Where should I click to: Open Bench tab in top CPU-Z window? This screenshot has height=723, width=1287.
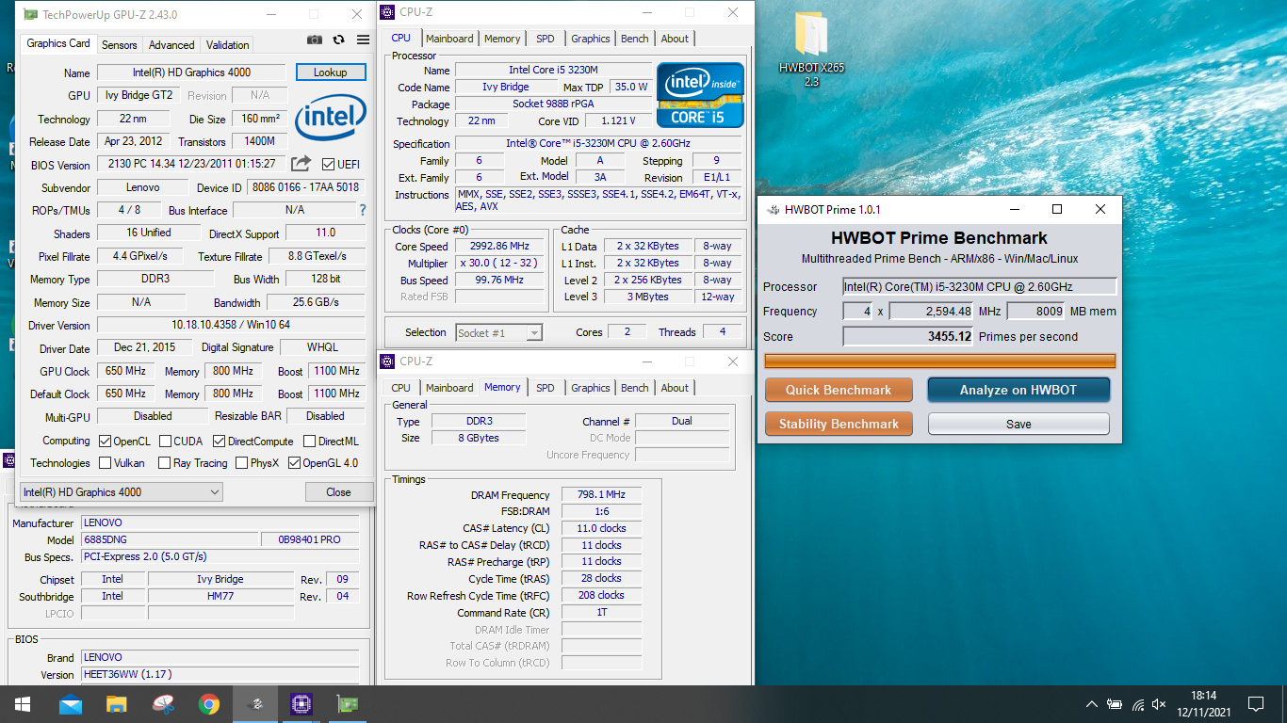[x=635, y=39]
